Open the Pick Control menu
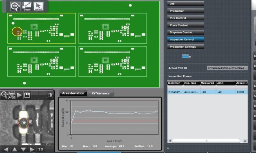The width and height of the screenshot is (256, 153). point(186,18)
